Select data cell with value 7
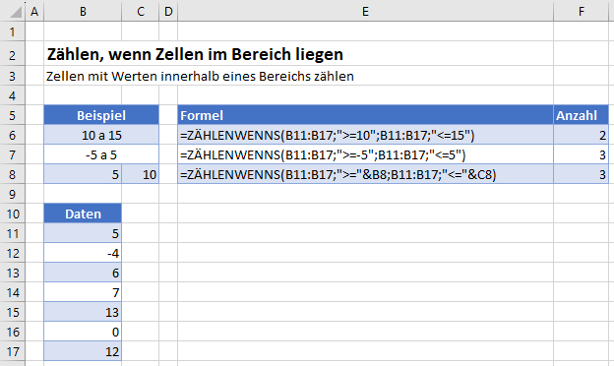Viewport: 614px width, 366px height. (83, 292)
